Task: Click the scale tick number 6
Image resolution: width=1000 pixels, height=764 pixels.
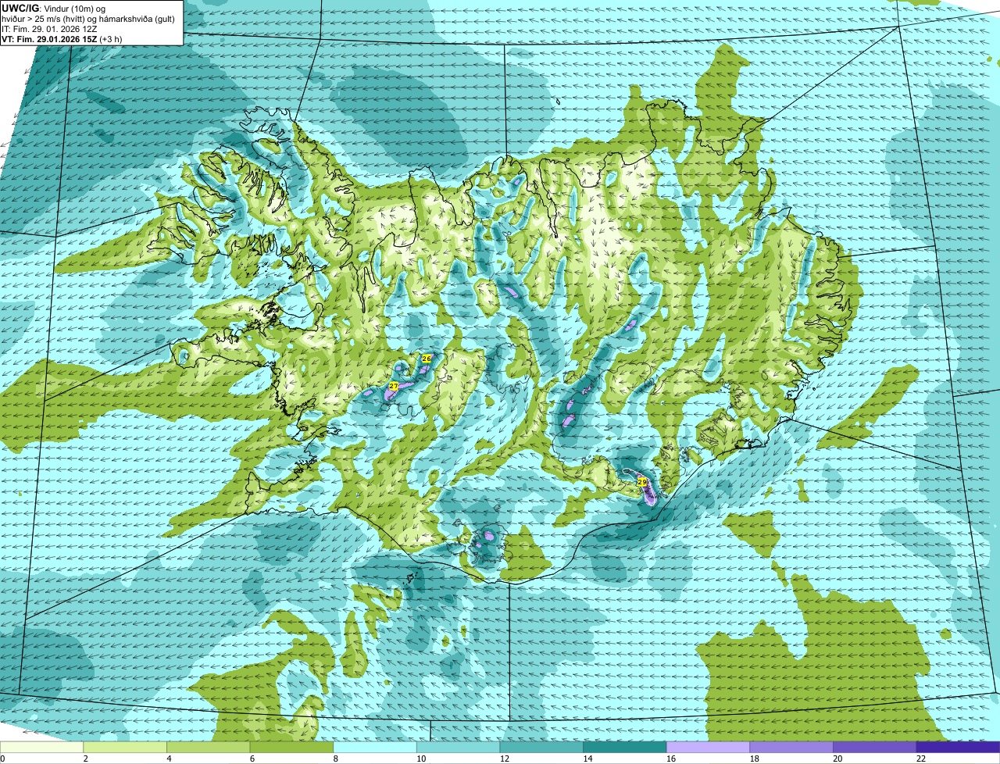Action: [x=252, y=759]
